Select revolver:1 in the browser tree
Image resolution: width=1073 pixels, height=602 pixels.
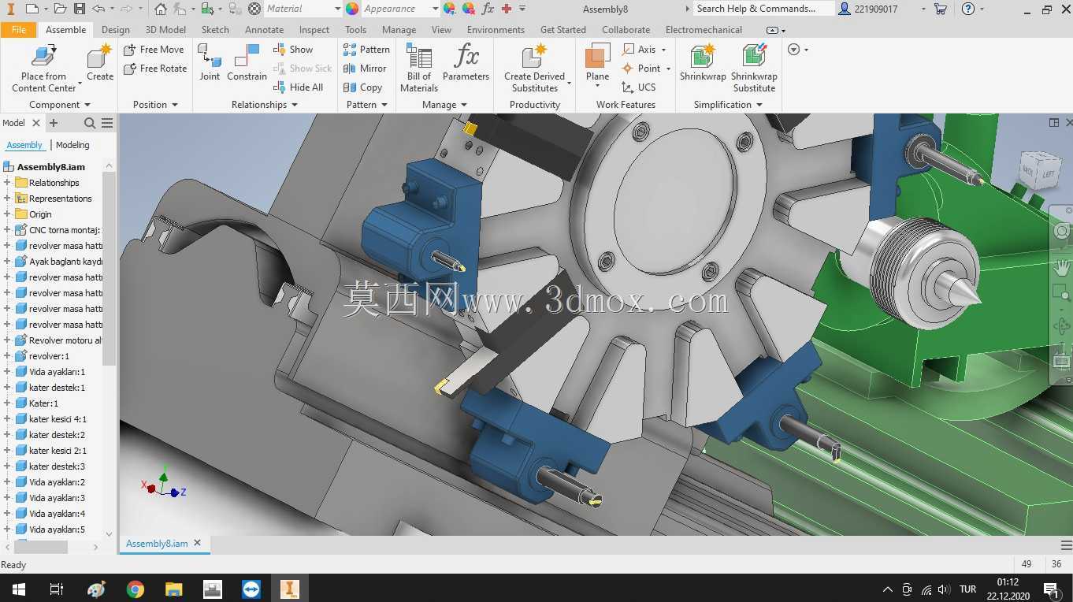point(49,356)
